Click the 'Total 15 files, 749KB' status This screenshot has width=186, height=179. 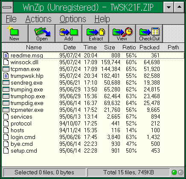pyautogui.click(x=129, y=173)
